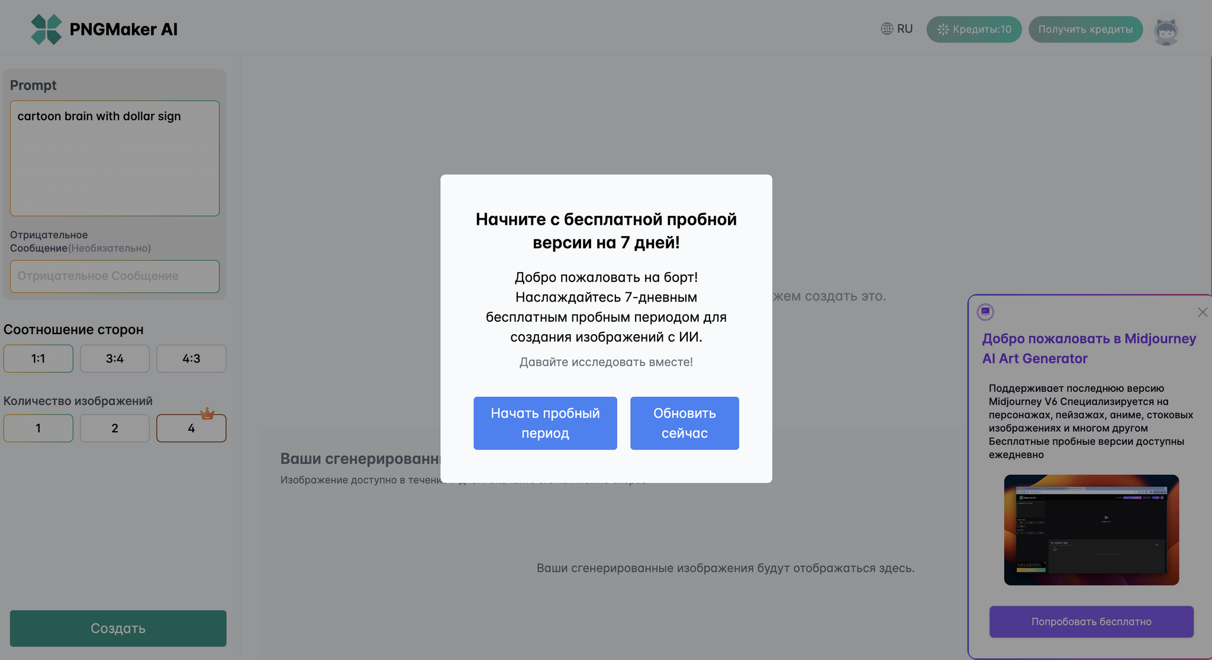Image resolution: width=1212 pixels, height=660 pixels.
Task: Click the user profile avatar icon
Action: pyautogui.click(x=1168, y=29)
